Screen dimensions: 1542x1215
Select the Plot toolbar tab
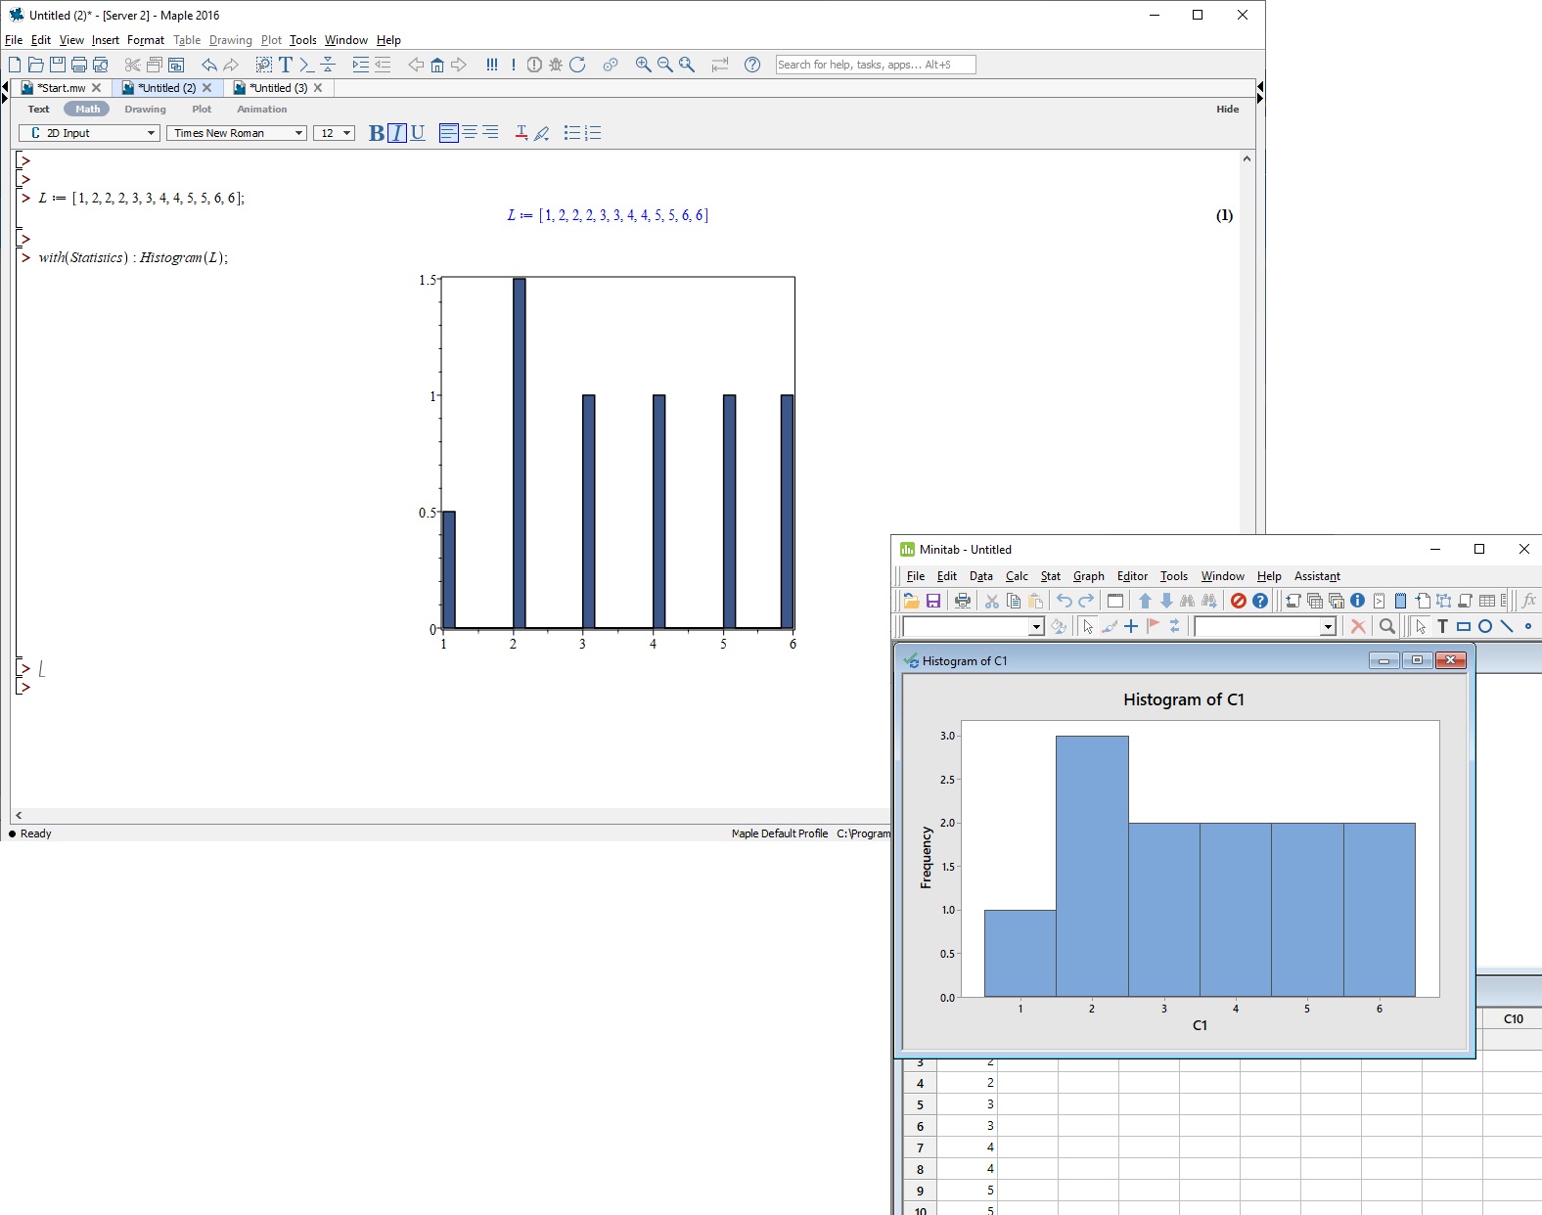(202, 110)
